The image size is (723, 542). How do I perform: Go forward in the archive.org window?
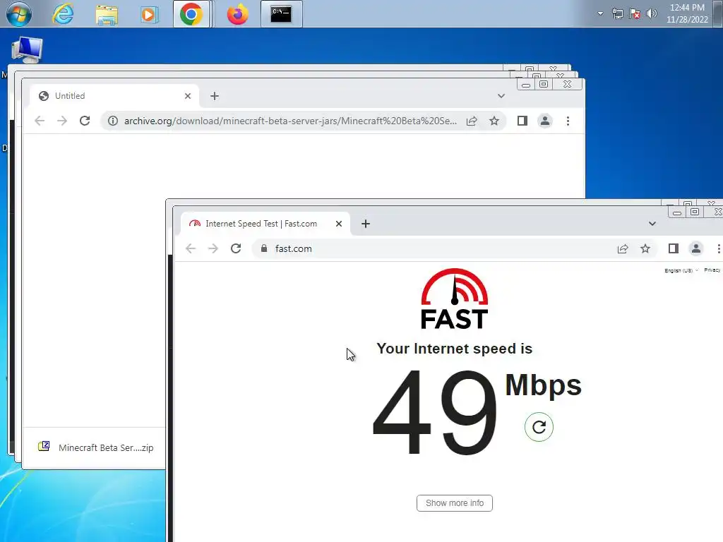[62, 121]
